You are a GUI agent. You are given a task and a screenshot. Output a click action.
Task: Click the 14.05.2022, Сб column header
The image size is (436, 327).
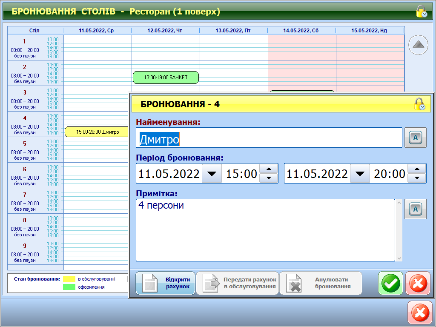301,31
